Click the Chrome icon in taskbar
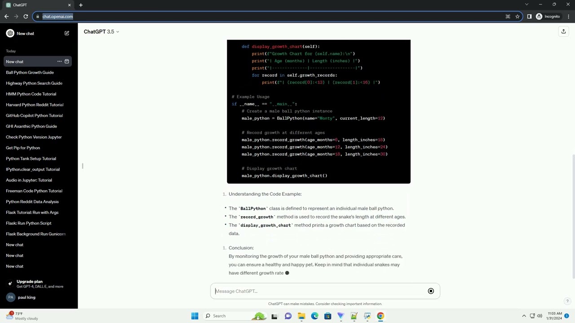The image size is (575, 323). point(380,316)
